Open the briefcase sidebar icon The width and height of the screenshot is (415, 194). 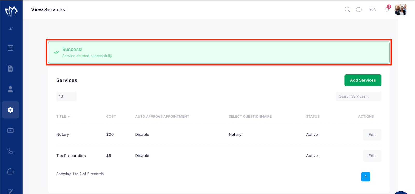tap(10, 130)
